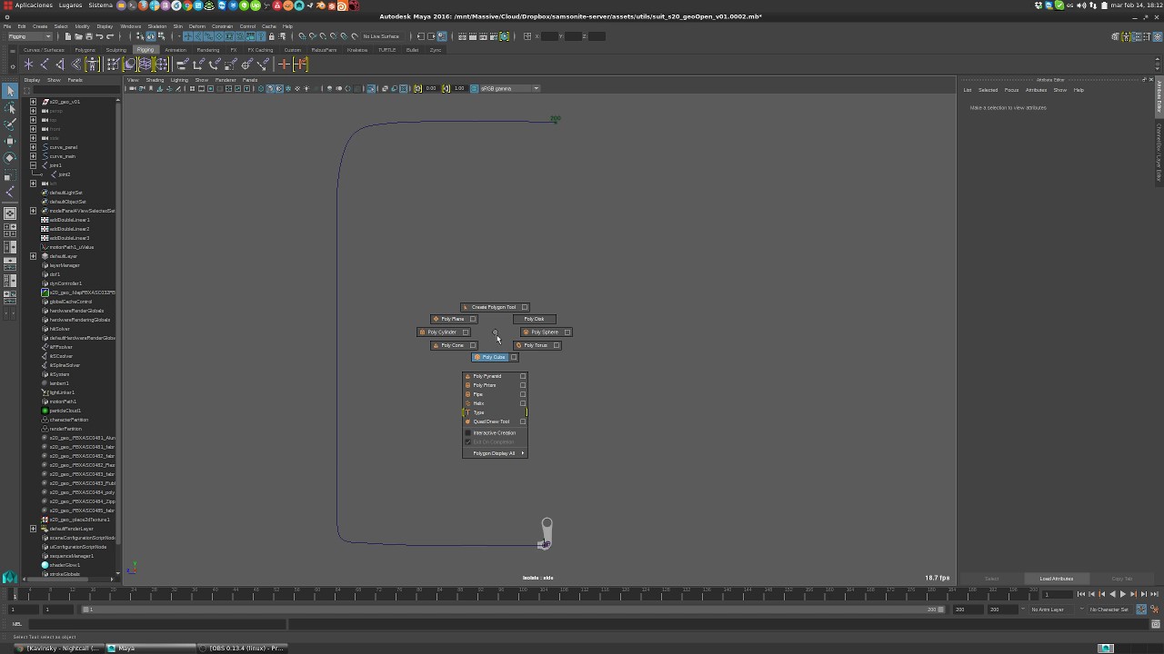Expand the modelPanel4ViewSelectedSet node
Screen dimensions: 1164x654
34,211
